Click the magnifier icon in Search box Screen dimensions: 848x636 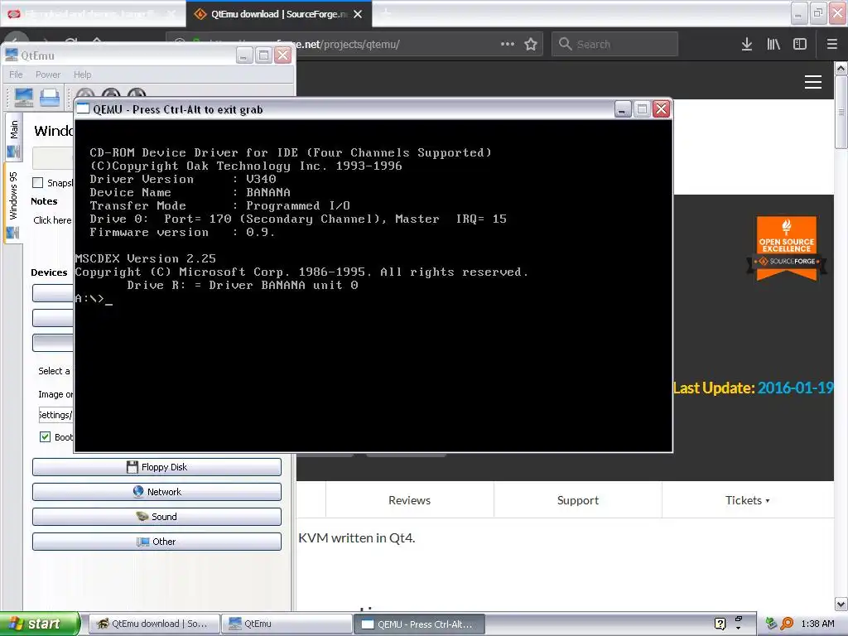[x=565, y=44]
